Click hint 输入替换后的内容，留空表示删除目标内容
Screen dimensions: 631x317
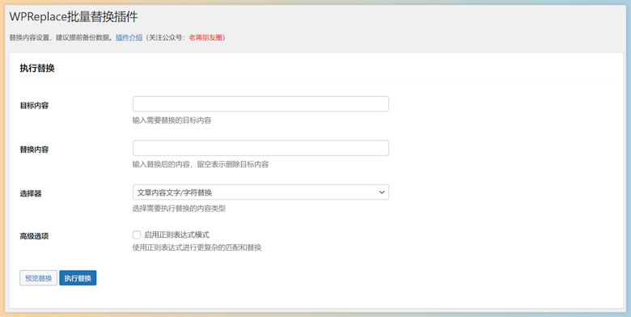(x=201, y=164)
